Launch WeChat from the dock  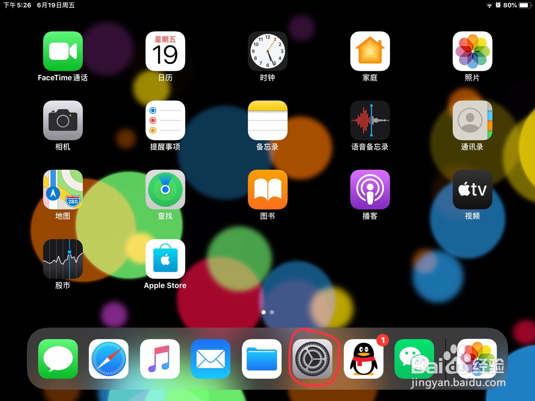414,359
